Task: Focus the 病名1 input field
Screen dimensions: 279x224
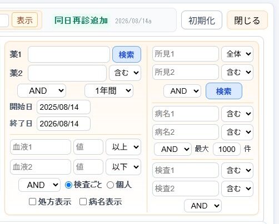Action: click(186, 114)
